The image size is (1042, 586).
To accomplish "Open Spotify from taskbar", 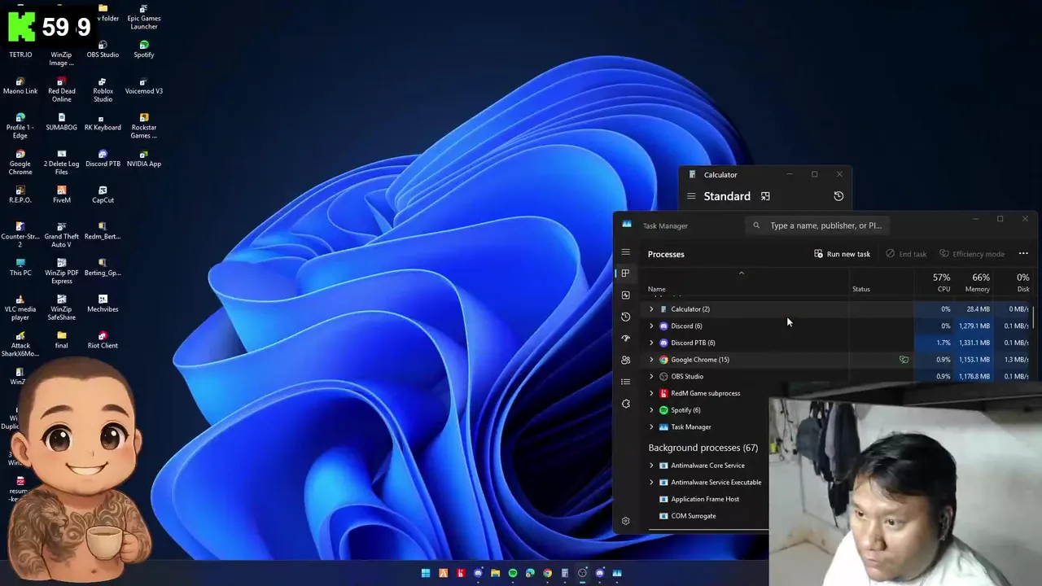I will [x=513, y=573].
